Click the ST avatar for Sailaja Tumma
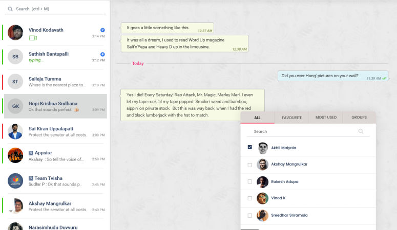The height and width of the screenshot is (230, 397). point(15,81)
